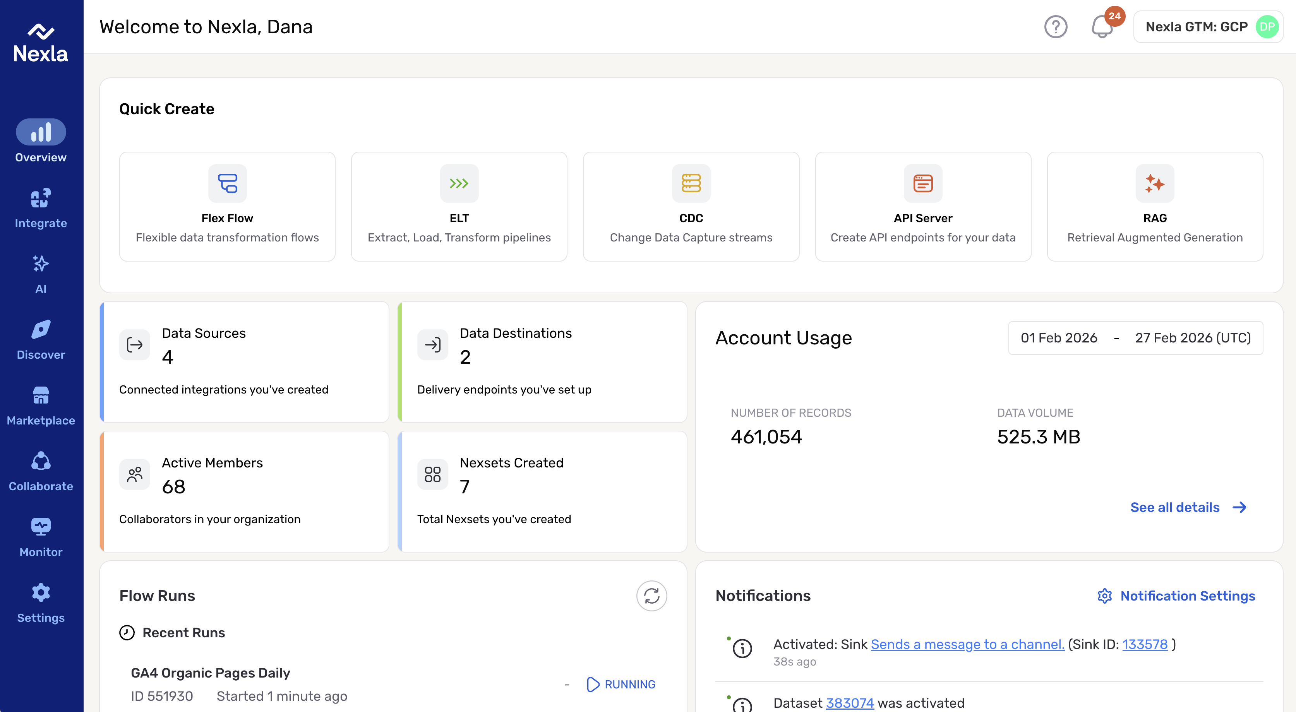This screenshot has width=1296, height=712.
Task: Create a new Flex Flow
Action: pos(227,206)
